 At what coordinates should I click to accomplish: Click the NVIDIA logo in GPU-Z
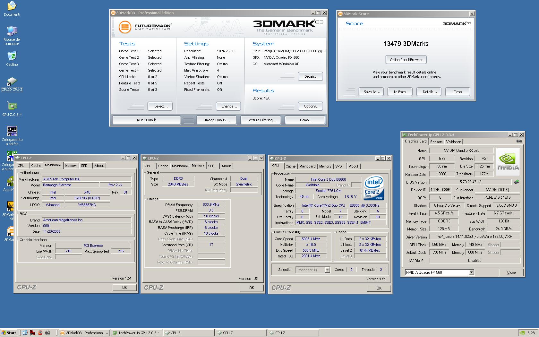508,162
